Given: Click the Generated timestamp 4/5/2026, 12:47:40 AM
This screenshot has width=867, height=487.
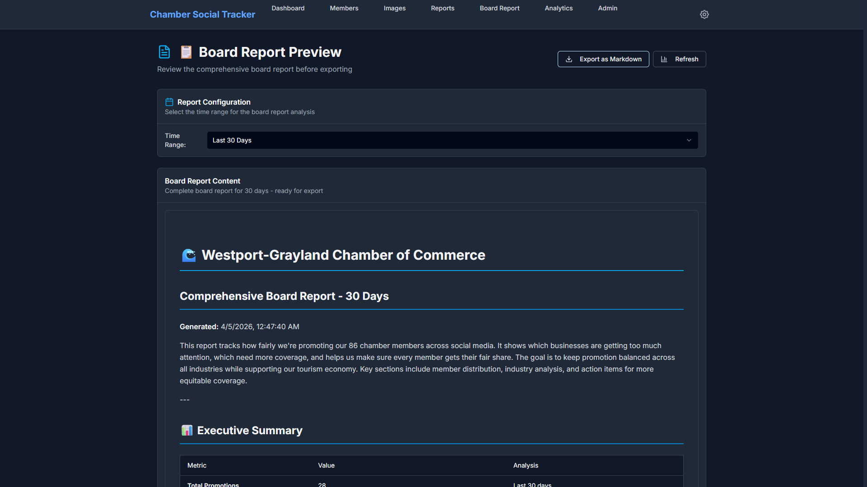Looking at the screenshot, I should pyautogui.click(x=260, y=326).
